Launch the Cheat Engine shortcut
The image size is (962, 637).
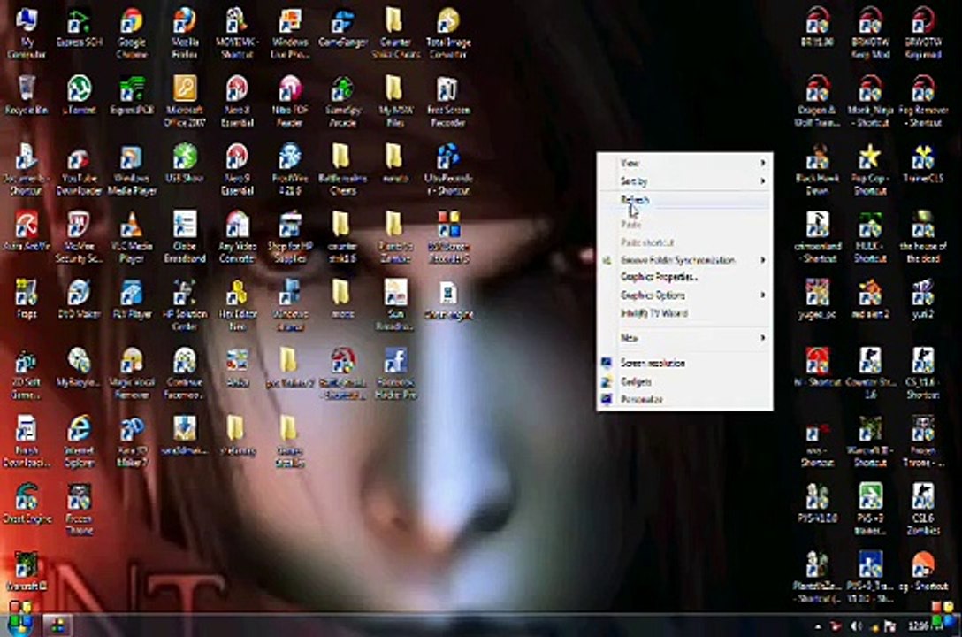tap(27, 498)
